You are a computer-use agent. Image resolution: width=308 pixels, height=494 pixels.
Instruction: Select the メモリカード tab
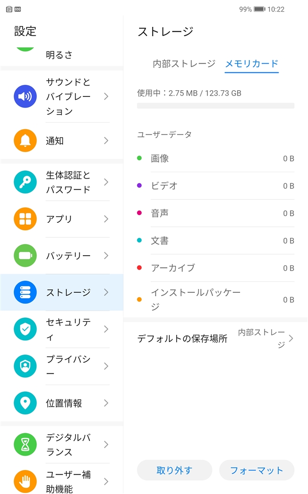point(252,64)
